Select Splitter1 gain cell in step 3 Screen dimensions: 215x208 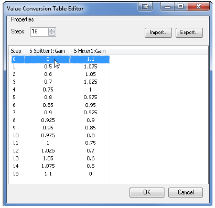click(x=48, y=82)
